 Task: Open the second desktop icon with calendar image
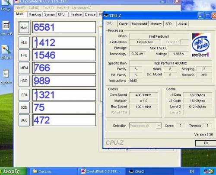[6, 28]
